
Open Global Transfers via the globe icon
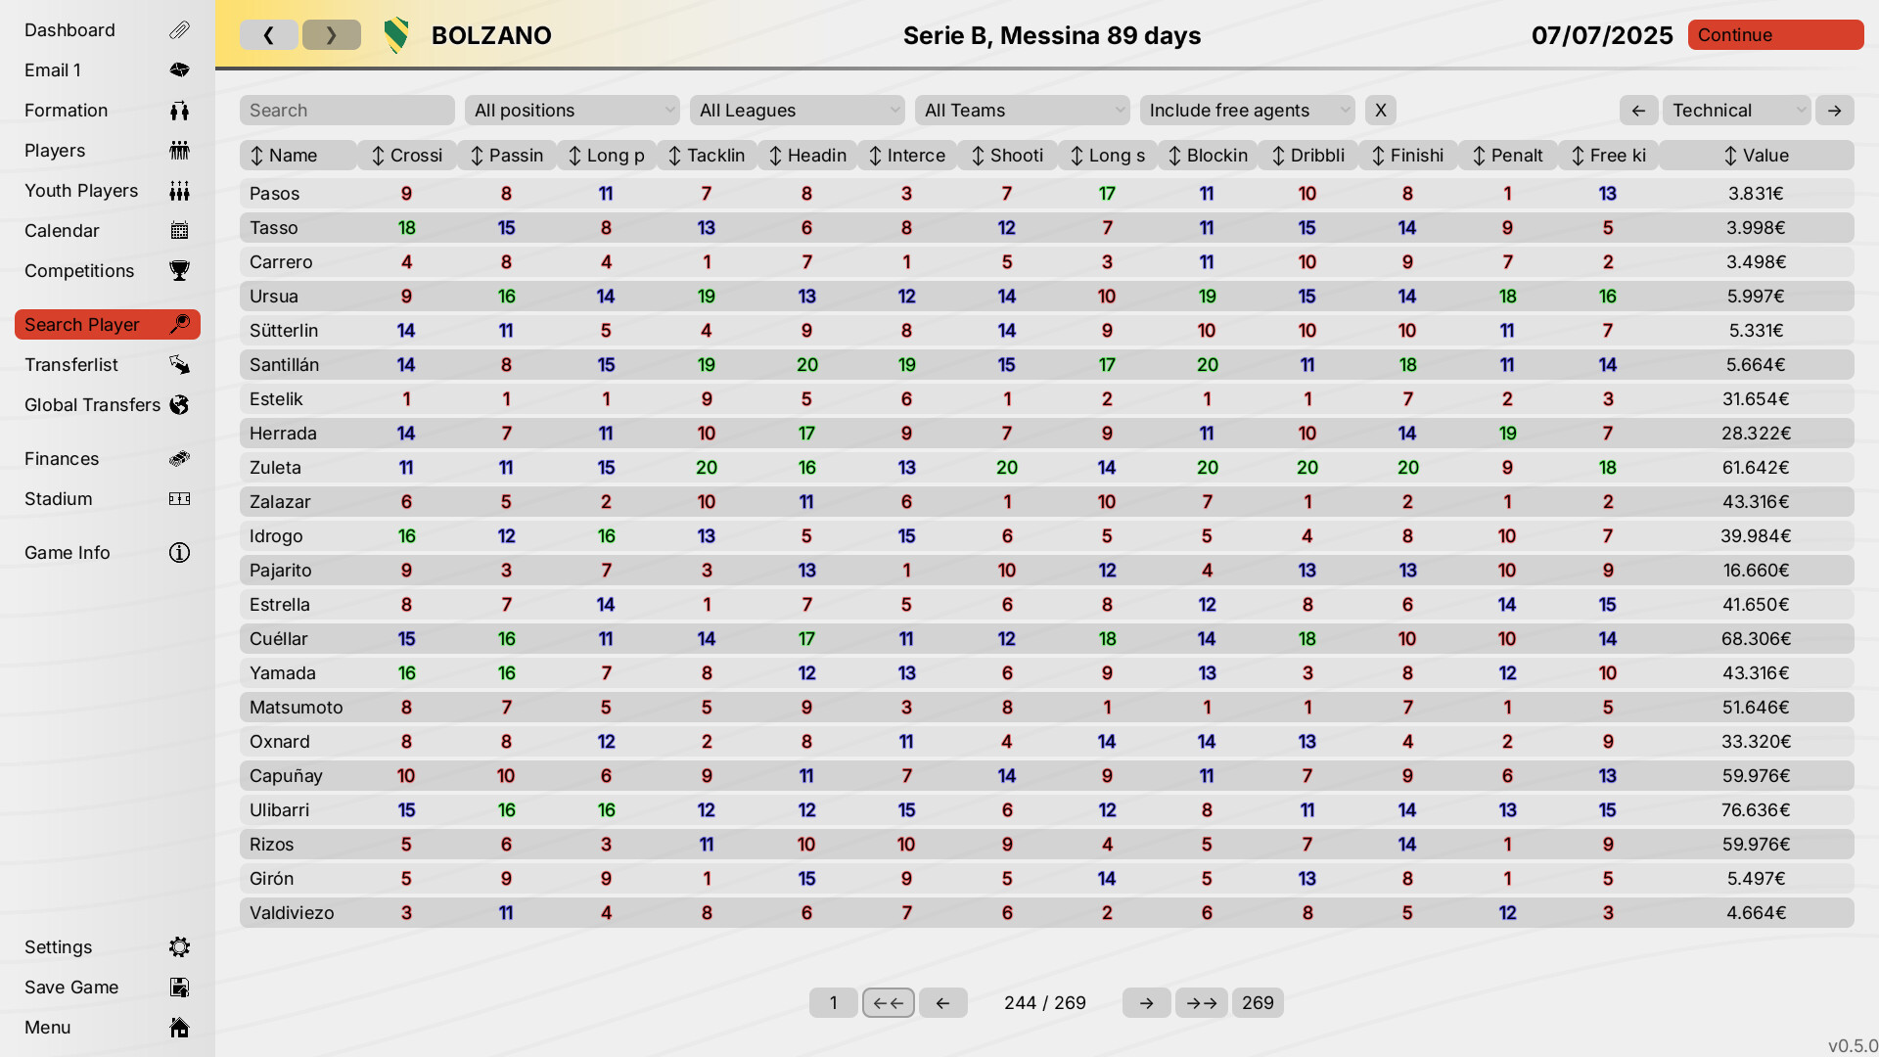tap(179, 404)
